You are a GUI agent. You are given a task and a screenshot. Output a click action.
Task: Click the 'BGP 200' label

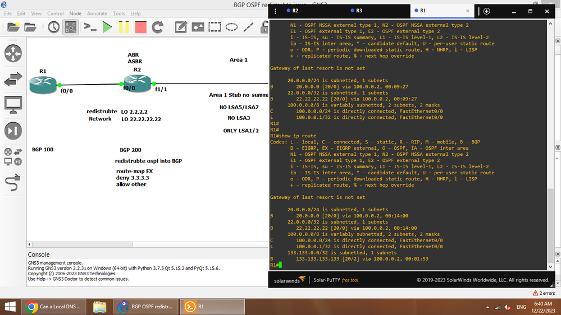[x=130, y=150]
